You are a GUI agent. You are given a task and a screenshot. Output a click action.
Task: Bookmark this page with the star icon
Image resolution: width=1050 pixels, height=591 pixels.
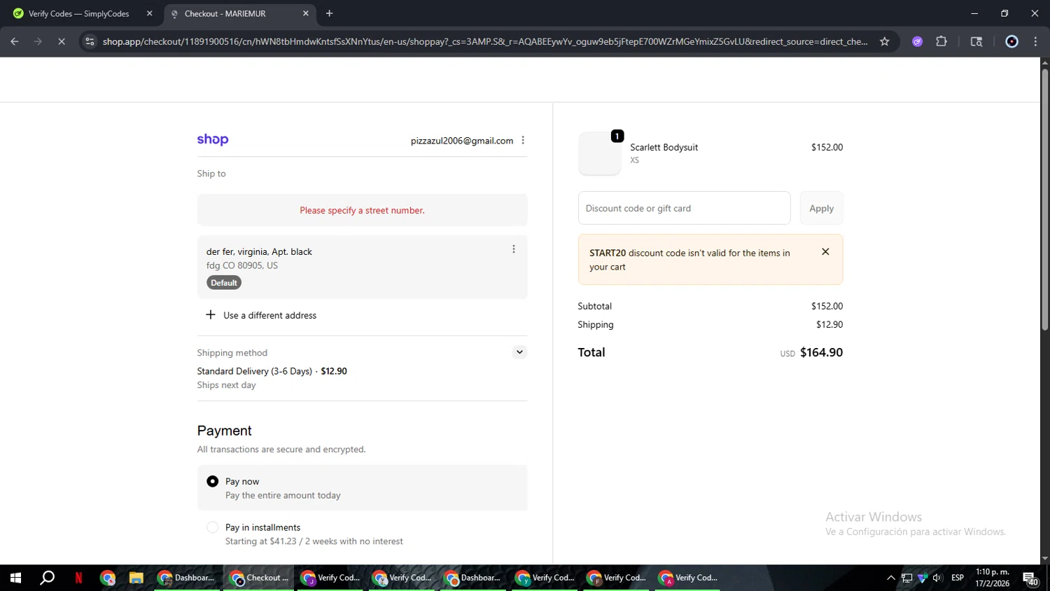[x=885, y=41]
